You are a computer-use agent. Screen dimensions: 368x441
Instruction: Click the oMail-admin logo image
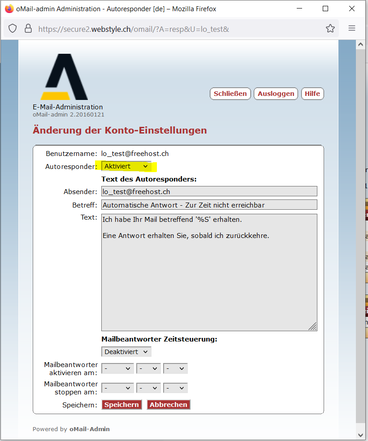click(64, 77)
